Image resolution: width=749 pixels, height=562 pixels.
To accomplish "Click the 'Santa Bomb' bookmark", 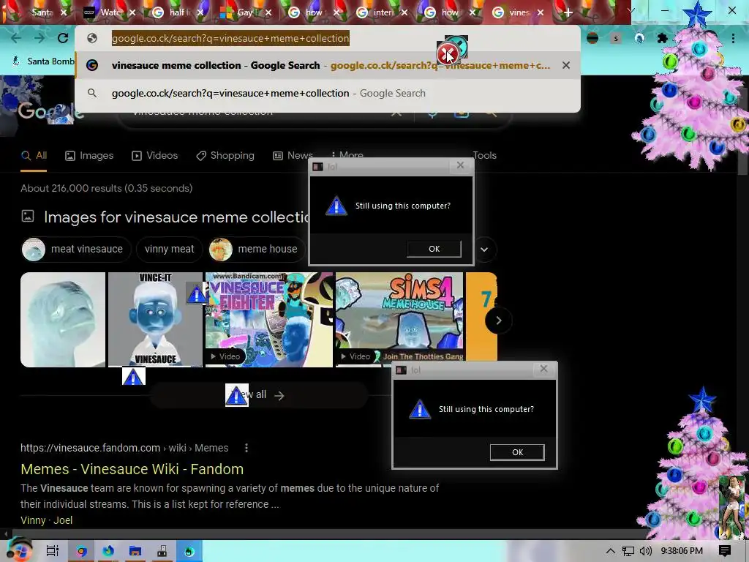I will click(43, 61).
